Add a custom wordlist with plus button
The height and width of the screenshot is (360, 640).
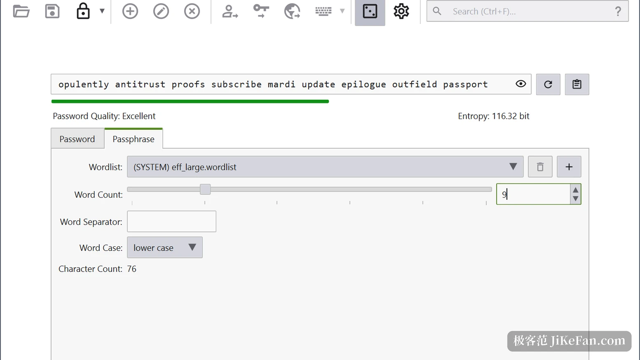tap(569, 167)
